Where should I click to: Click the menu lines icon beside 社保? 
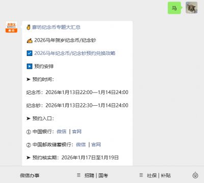click(141, 175)
